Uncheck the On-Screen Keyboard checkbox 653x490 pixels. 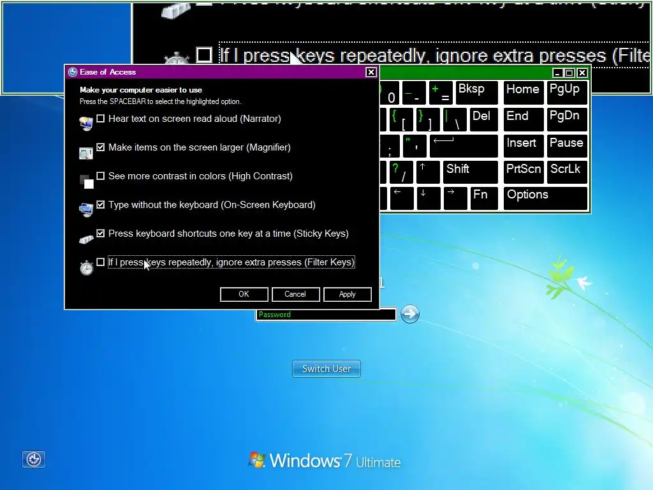pos(100,205)
